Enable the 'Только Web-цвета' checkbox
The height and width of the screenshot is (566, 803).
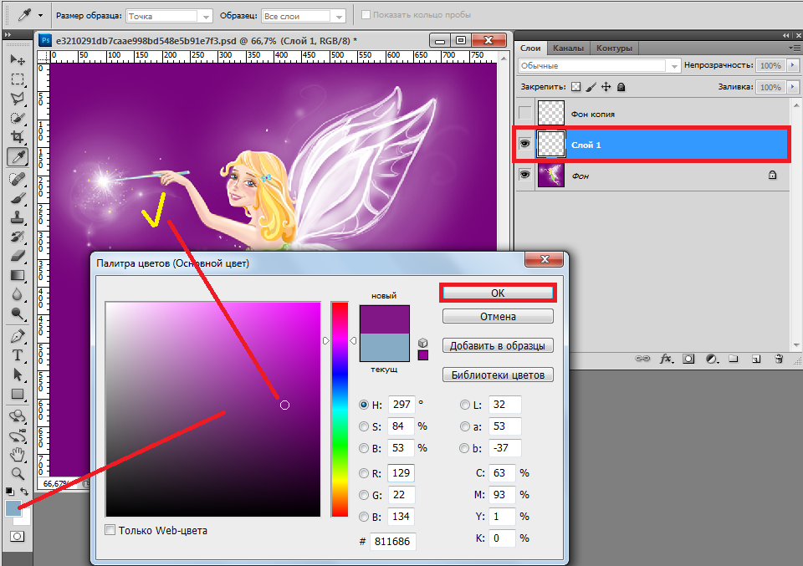110,530
